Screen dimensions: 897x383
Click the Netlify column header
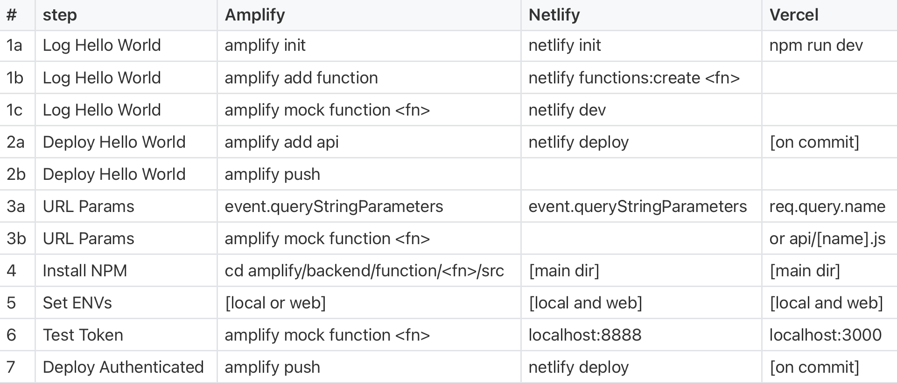point(554,15)
